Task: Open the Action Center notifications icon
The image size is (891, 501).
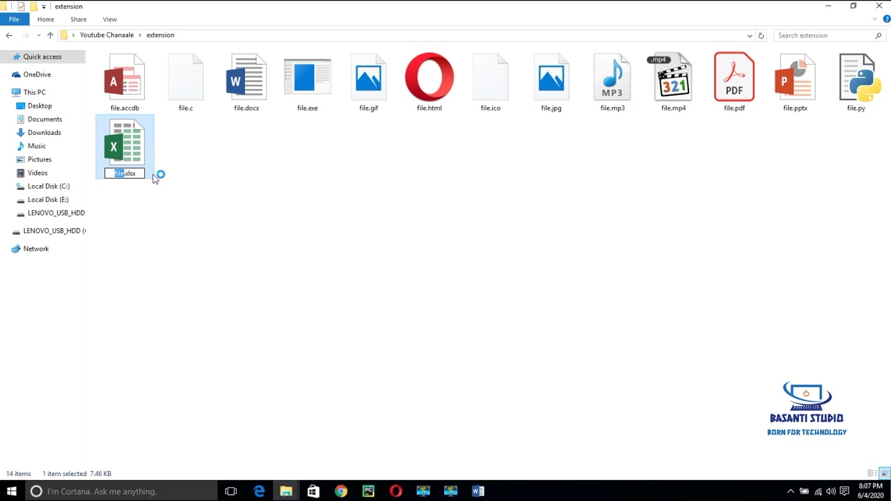Action: [844, 491]
